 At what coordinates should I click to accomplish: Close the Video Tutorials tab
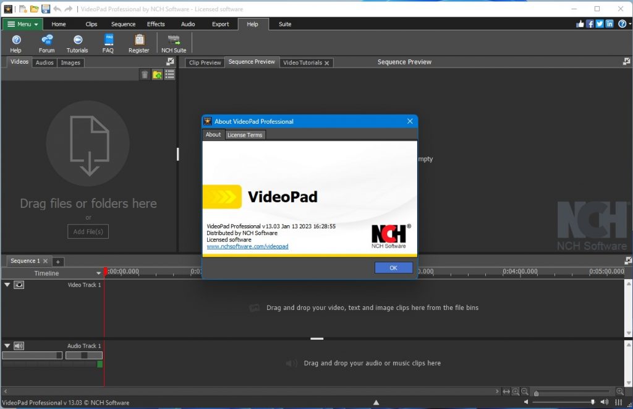(x=326, y=63)
